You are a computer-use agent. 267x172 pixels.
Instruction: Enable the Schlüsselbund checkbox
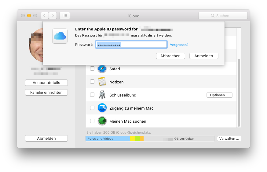(92, 95)
